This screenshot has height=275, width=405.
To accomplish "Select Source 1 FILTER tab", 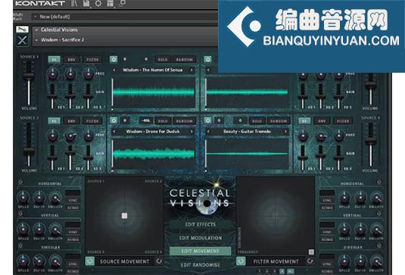I will click(92, 60).
